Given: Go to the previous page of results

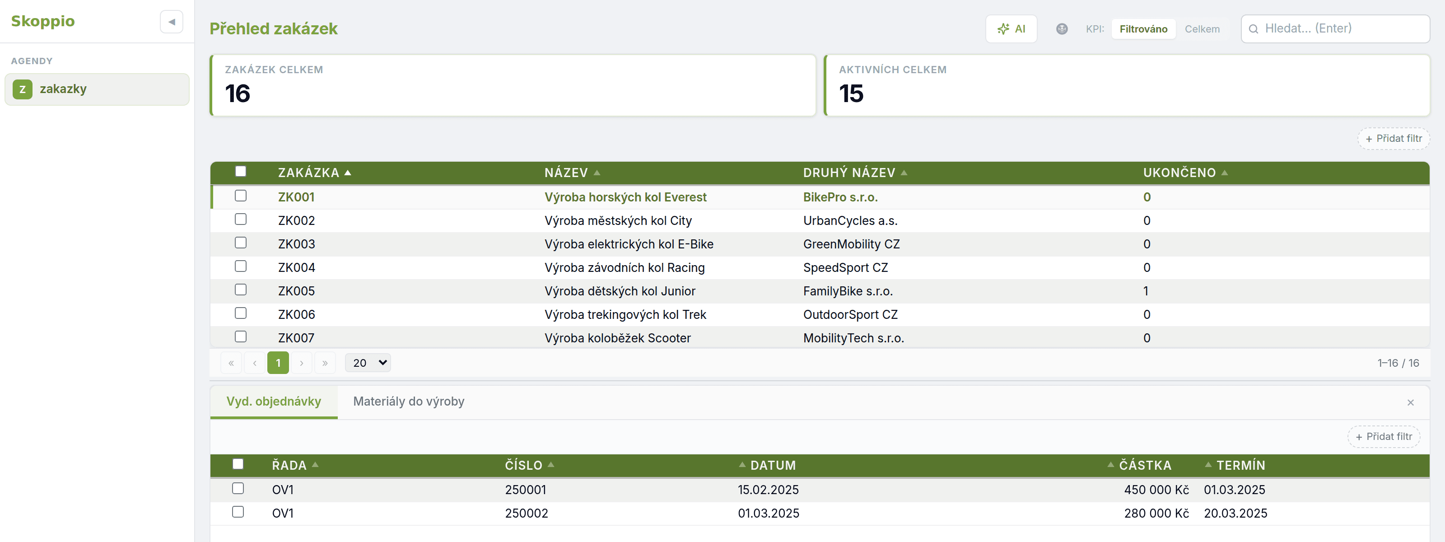Looking at the screenshot, I should [x=255, y=363].
